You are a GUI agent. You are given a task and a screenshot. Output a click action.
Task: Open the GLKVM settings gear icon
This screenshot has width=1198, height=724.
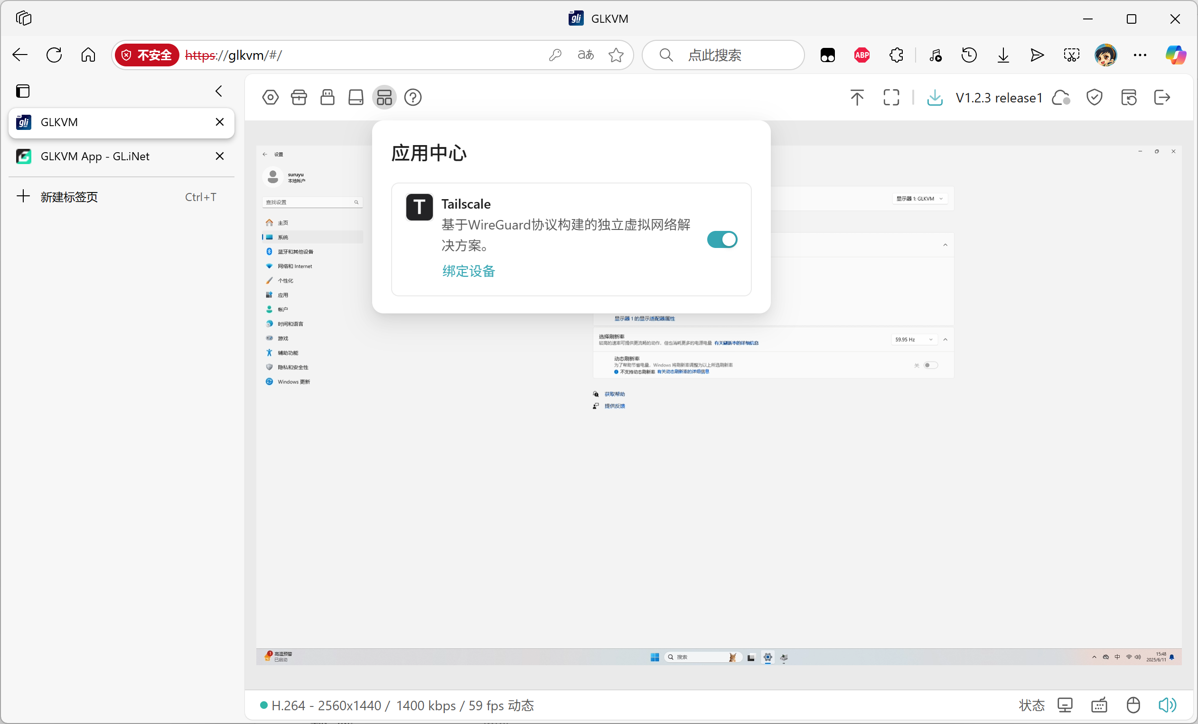tap(271, 98)
